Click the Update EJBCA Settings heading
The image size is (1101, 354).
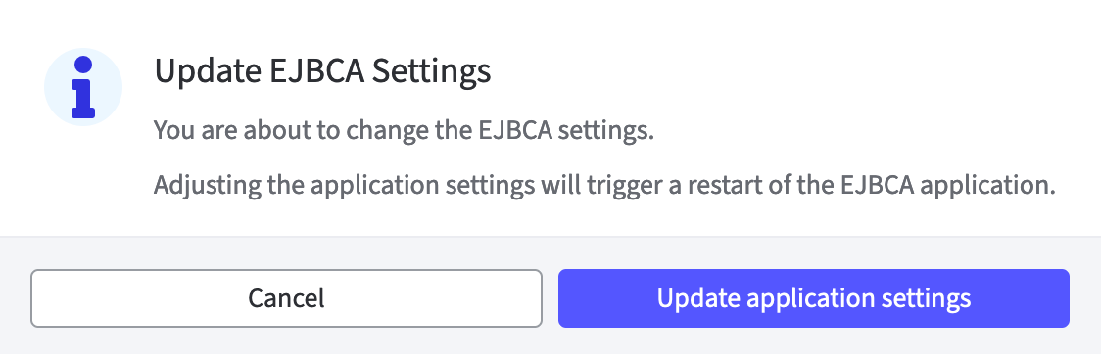pos(322,71)
